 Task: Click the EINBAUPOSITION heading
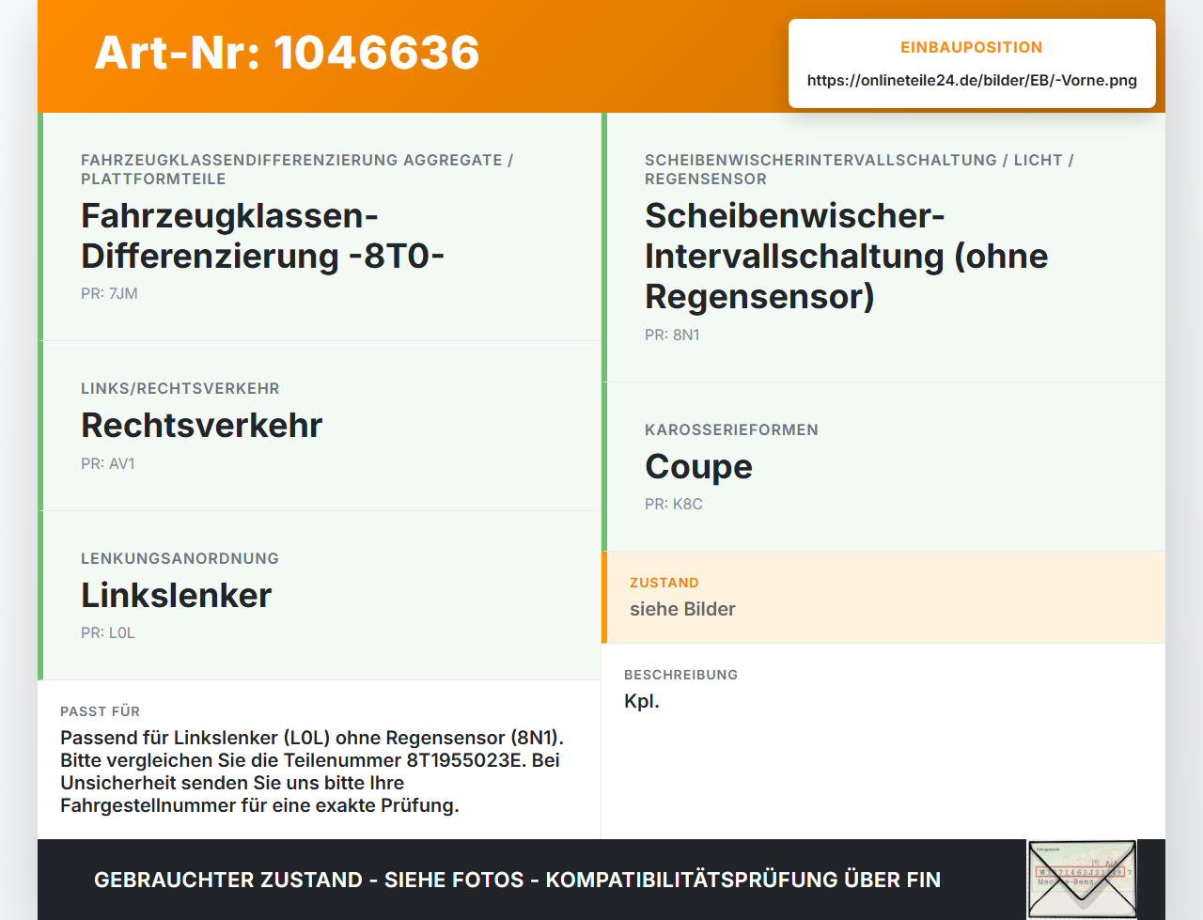972,47
